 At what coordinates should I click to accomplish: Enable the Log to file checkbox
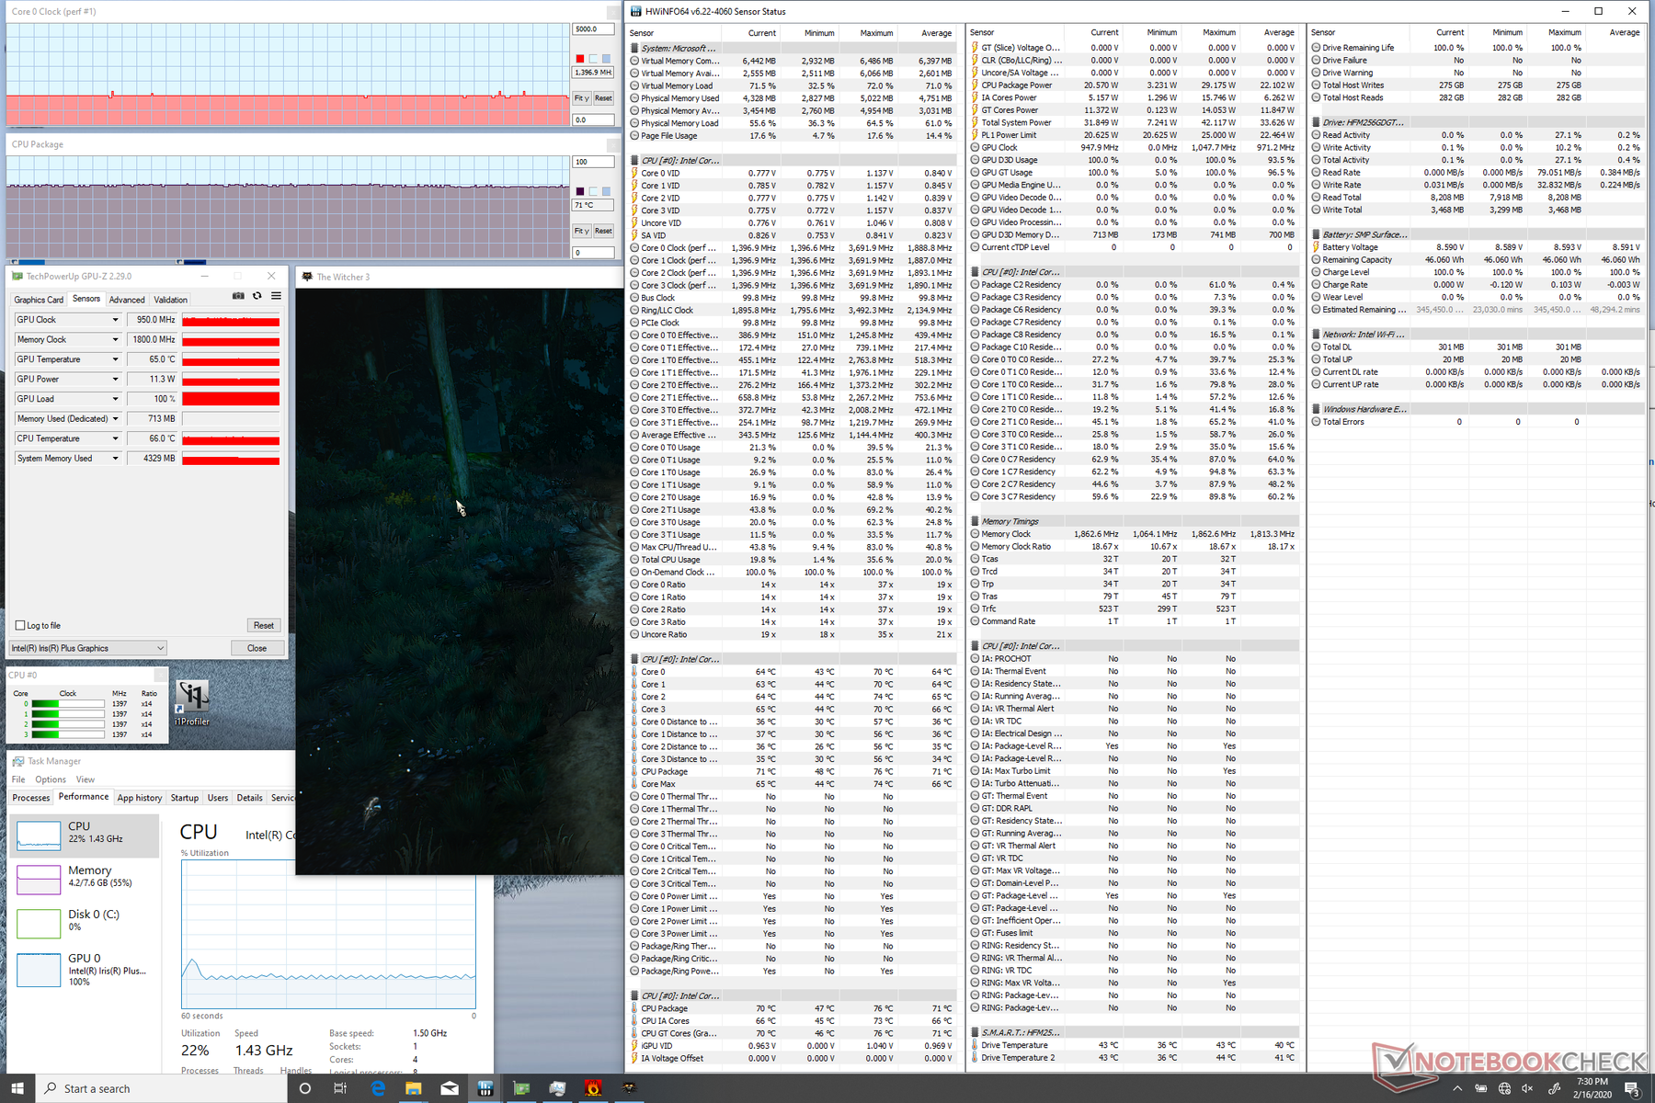click(x=20, y=625)
